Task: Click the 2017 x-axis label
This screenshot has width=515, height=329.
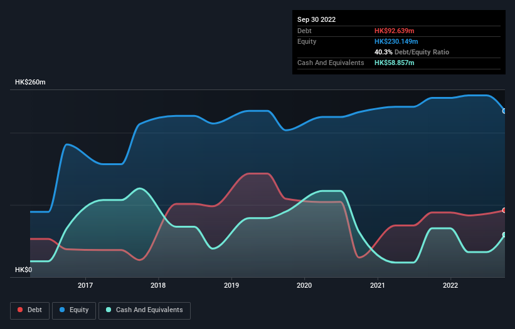Action: (x=85, y=285)
